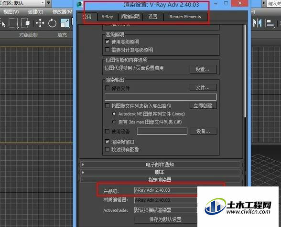This screenshot has height=227, width=281.
Task: Select Autodesk ME 图像序列文件 (.imsq) radio
Action: [x=114, y=113]
